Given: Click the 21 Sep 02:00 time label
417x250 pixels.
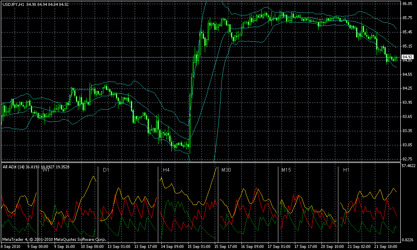Looking at the screenshot, I should pos(359,247).
